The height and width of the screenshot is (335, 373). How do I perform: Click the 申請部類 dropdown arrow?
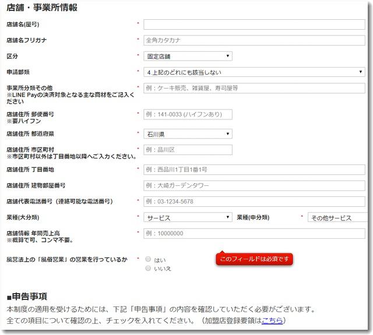click(x=361, y=72)
